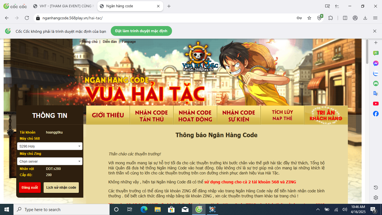Click the tab search icon in the title bar

(327, 6)
